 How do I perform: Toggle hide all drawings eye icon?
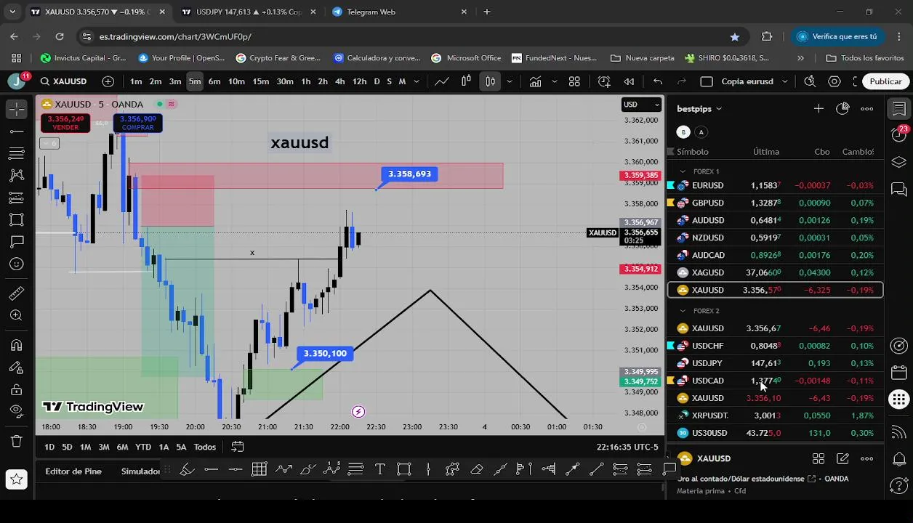(17, 411)
